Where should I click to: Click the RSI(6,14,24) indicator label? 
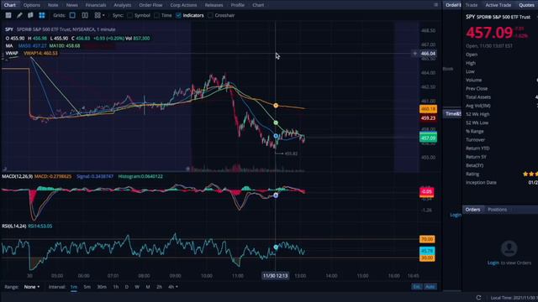point(14,226)
